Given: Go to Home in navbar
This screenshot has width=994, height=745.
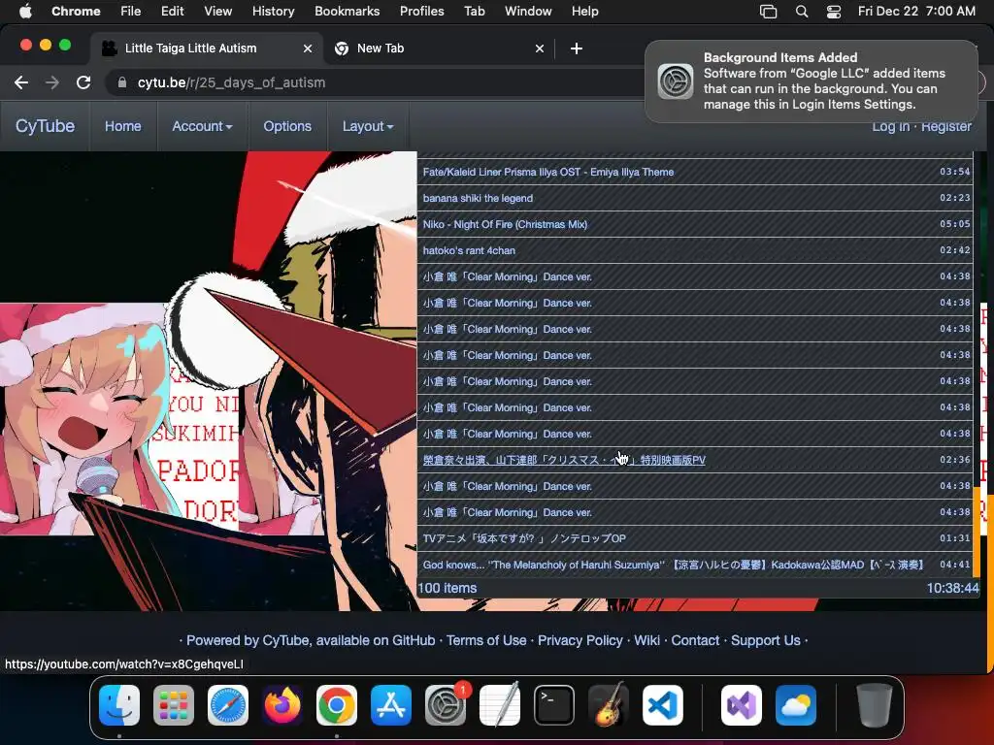Looking at the screenshot, I should 123,126.
